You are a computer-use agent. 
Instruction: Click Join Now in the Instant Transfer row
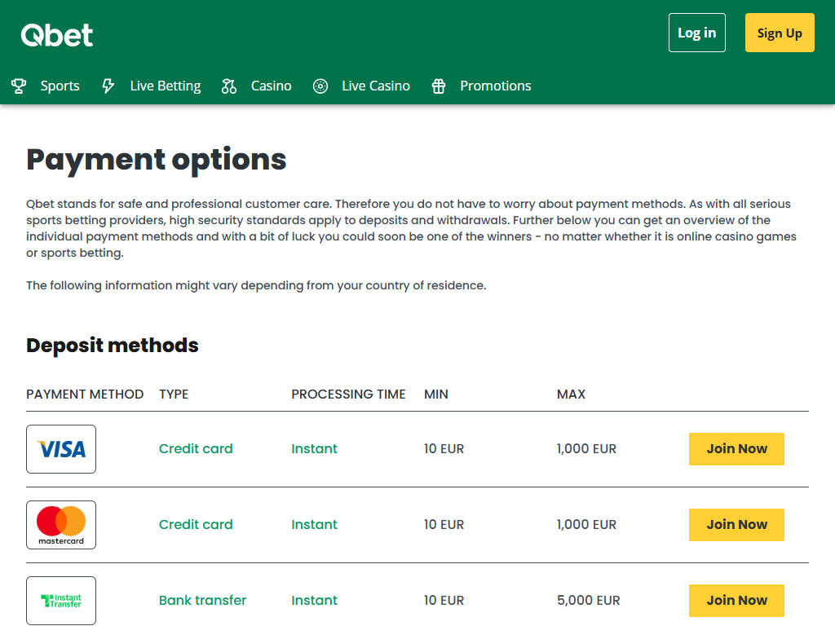pyautogui.click(x=736, y=601)
